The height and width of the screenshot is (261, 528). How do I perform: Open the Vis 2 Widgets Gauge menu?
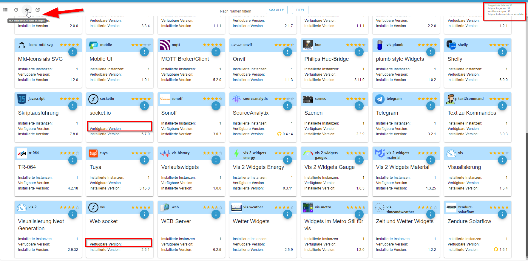point(359,160)
